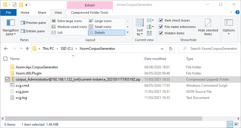
Task: Navigate to This PC breadcrumb
Action: coord(48,49)
